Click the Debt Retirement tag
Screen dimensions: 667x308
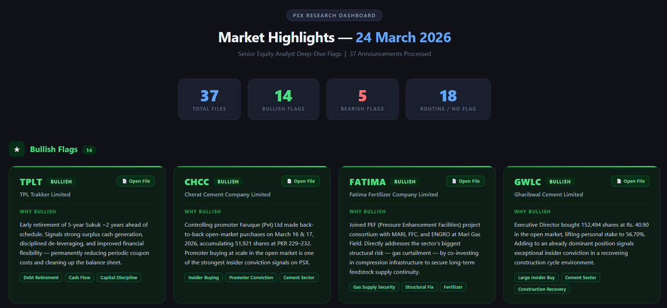point(41,277)
